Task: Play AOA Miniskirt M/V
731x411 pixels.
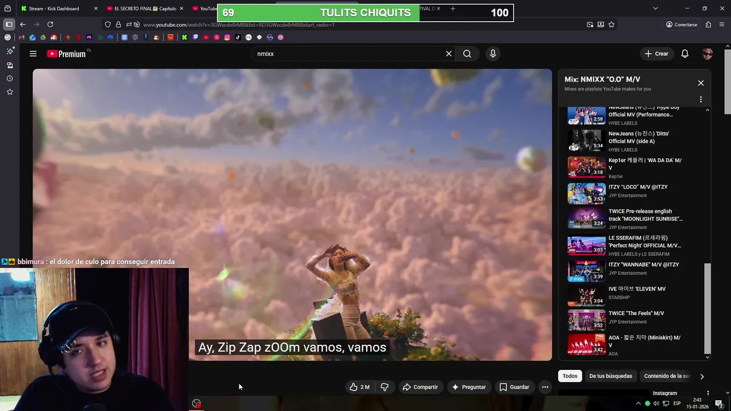Action: (626, 345)
